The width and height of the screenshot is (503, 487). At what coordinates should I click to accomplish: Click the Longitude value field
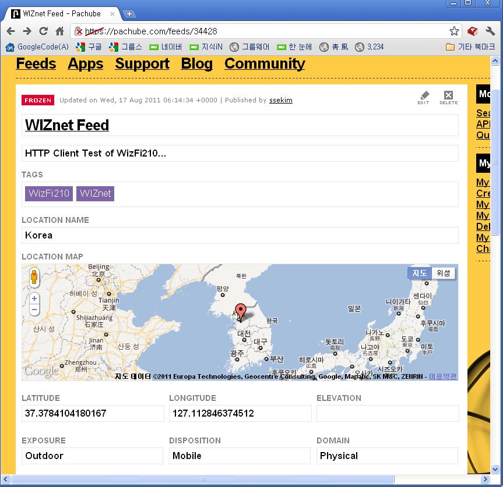(x=240, y=413)
